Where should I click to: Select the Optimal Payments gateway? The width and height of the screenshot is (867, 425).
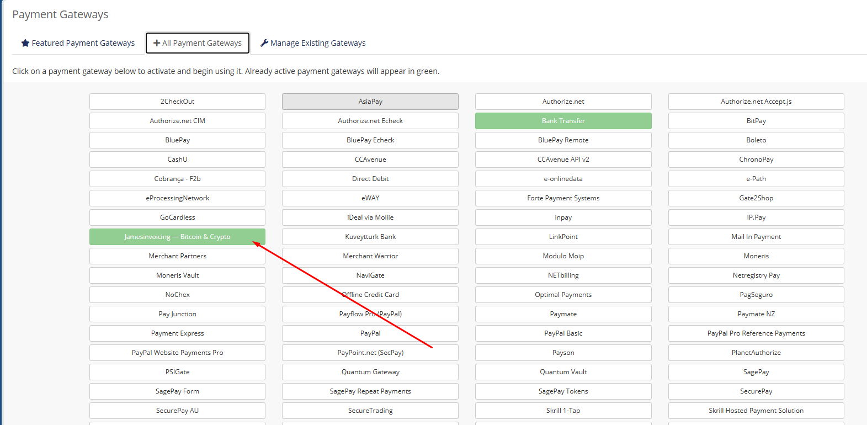point(563,295)
